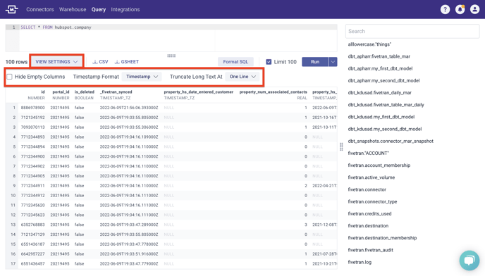Select table fivetran.connector
This screenshot has height=276, width=485.
[x=367, y=189]
